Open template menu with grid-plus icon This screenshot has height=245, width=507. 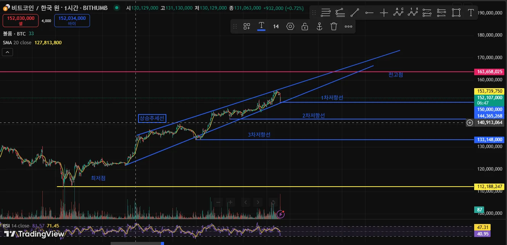247,26
